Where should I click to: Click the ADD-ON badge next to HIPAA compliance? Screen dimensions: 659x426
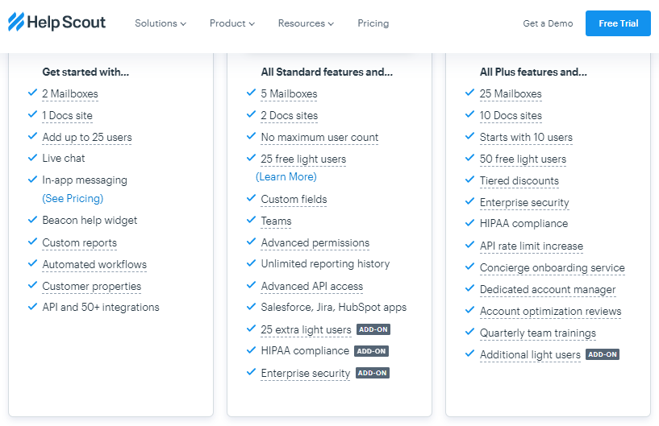coord(371,351)
